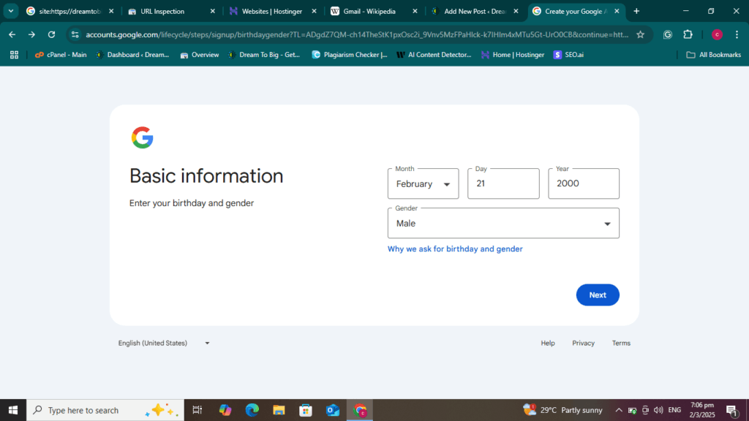Open the Help footer link
This screenshot has height=421, width=749.
[x=548, y=344]
